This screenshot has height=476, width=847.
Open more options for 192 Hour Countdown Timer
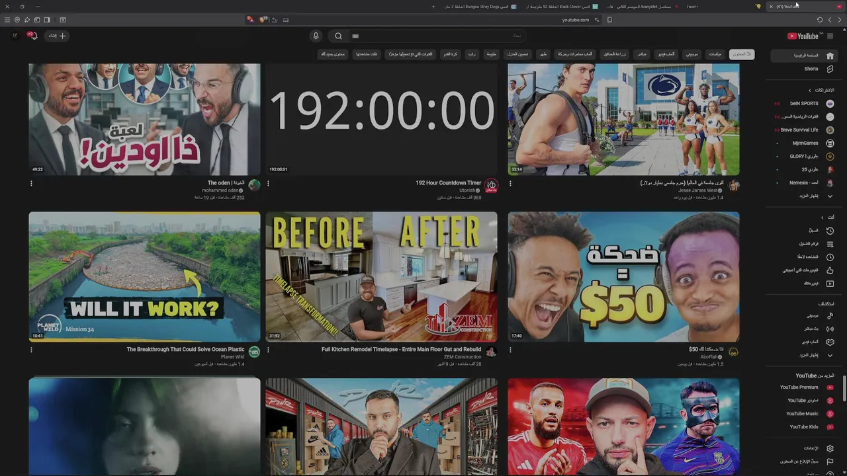pyautogui.click(x=268, y=184)
